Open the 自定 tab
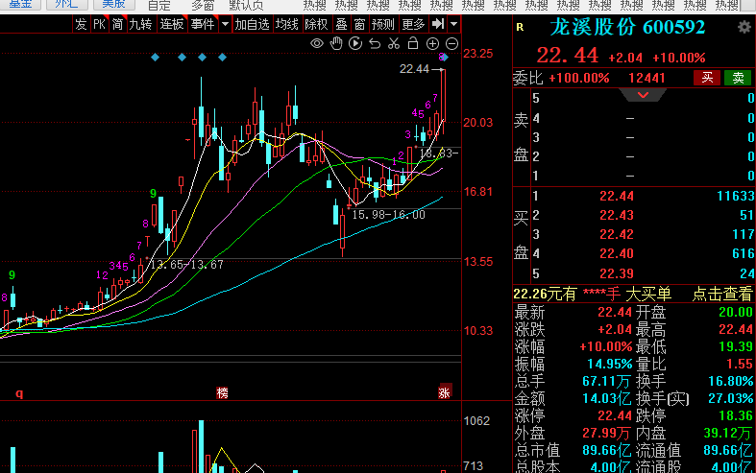 [159, 6]
